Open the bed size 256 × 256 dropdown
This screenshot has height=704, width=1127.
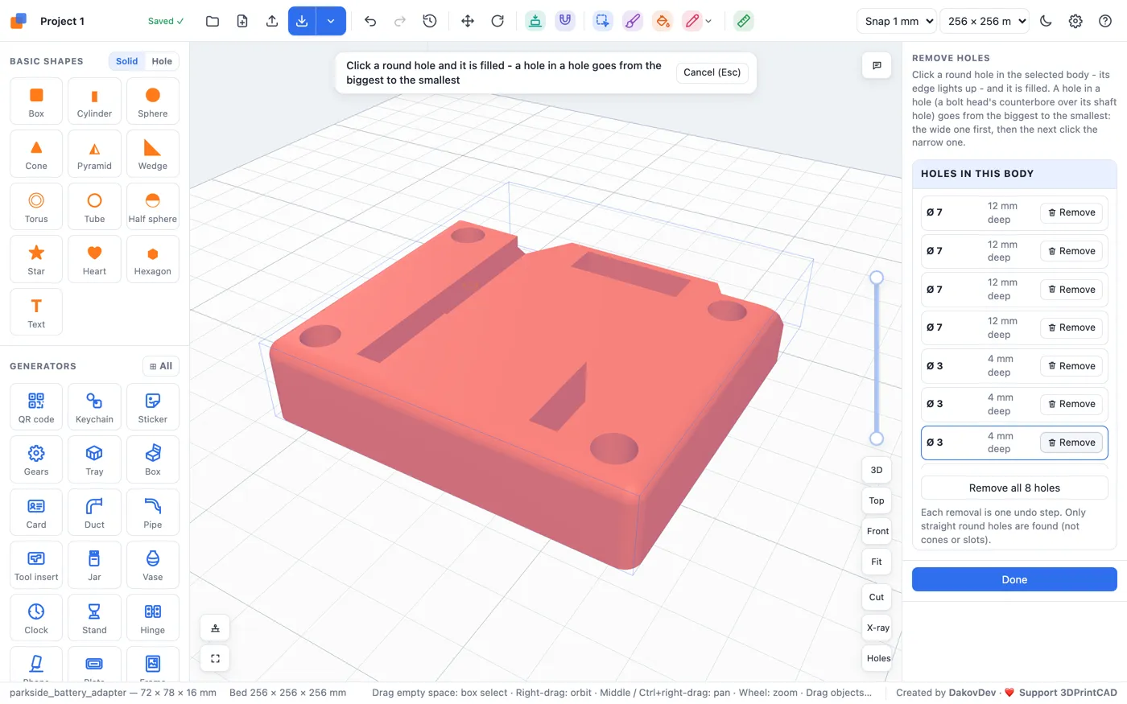pyautogui.click(x=985, y=21)
